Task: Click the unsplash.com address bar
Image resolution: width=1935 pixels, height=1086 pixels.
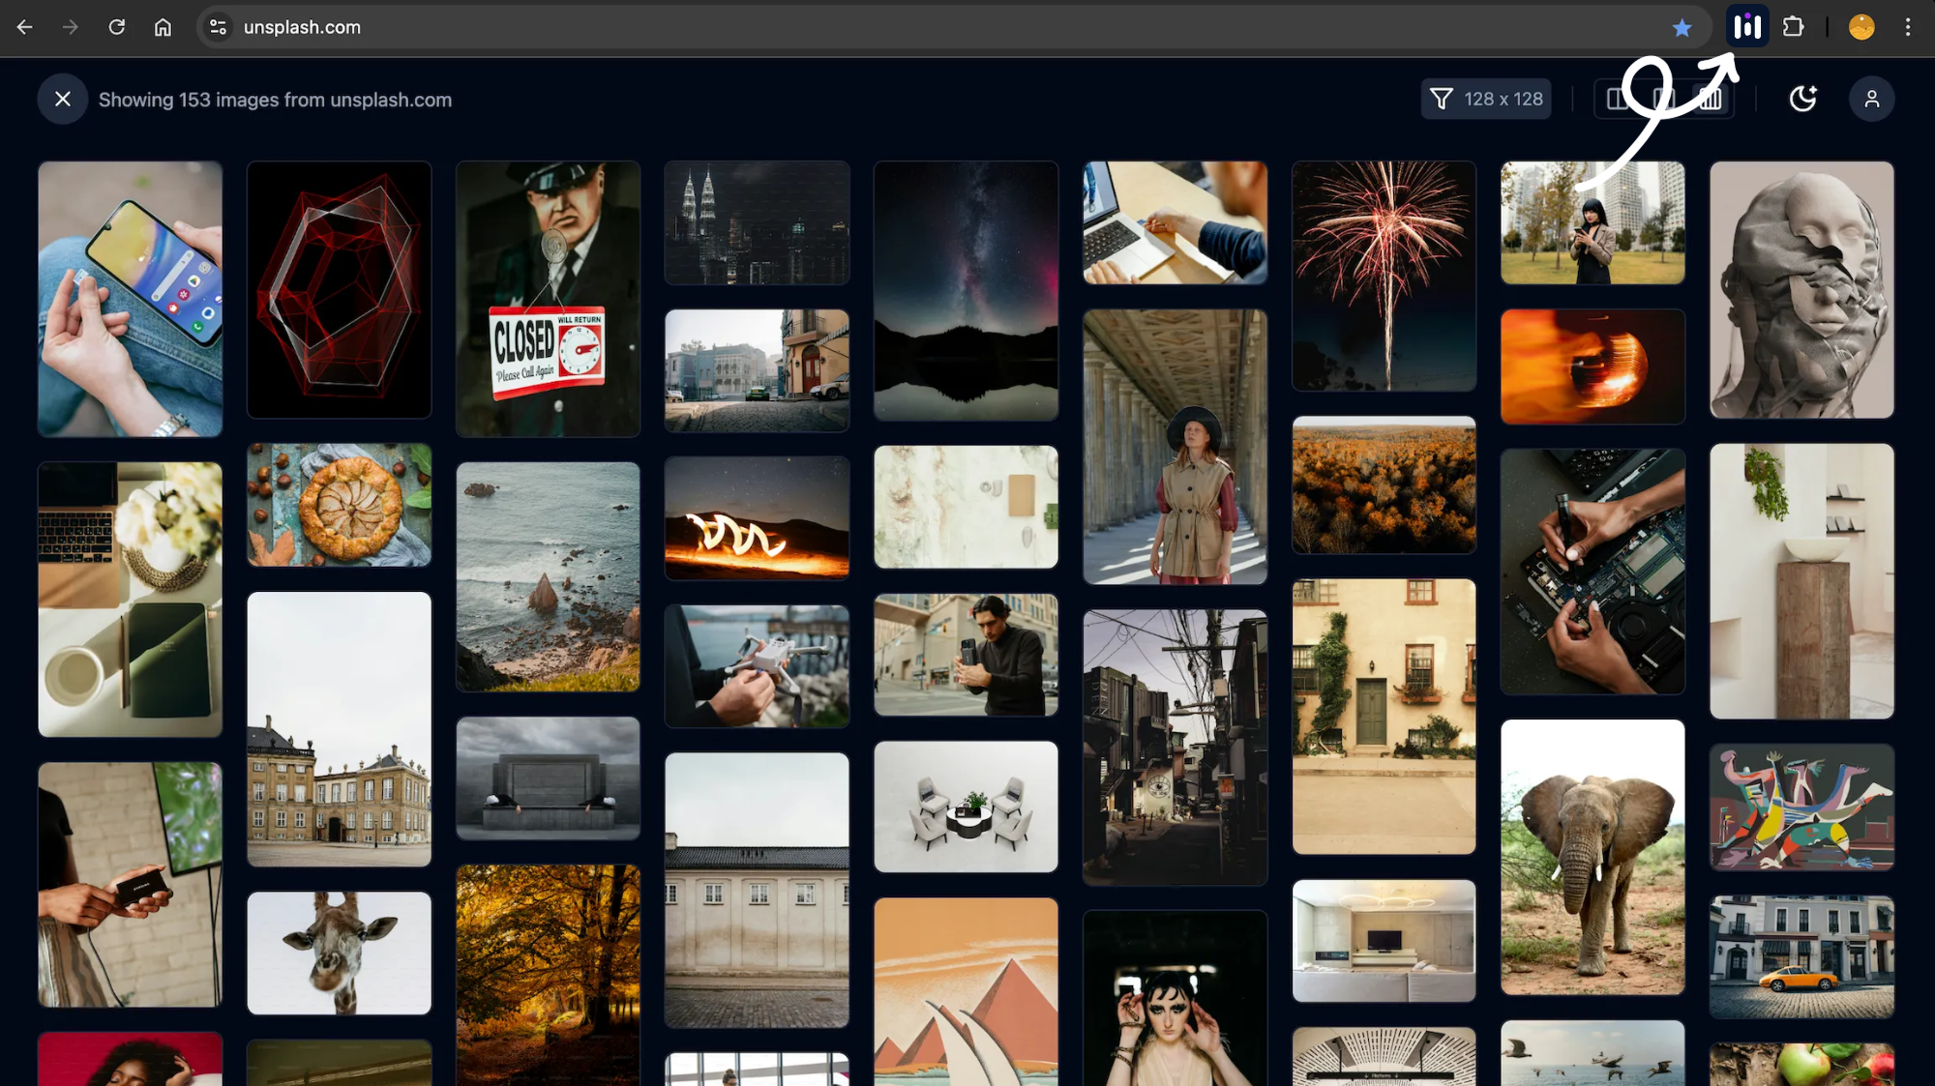Action: (x=871, y=27)
